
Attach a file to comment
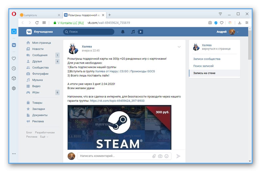(x=154, y=156)
